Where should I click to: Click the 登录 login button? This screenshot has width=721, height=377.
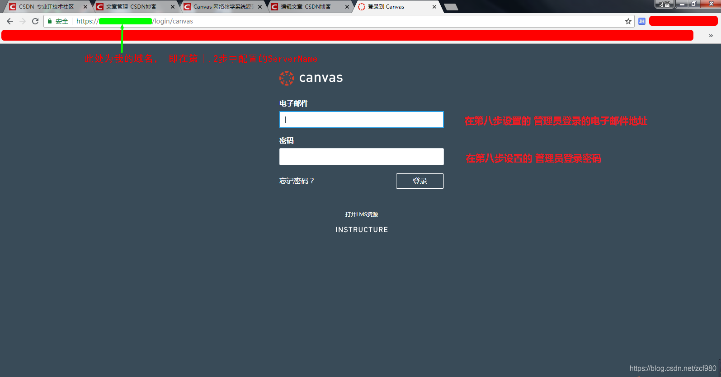[x=420, y=181]
